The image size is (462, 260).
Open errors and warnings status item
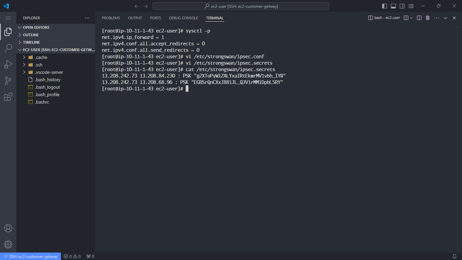[72, 256]
